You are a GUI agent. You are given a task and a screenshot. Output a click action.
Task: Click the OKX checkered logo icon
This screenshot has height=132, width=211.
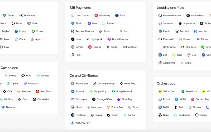4,91
